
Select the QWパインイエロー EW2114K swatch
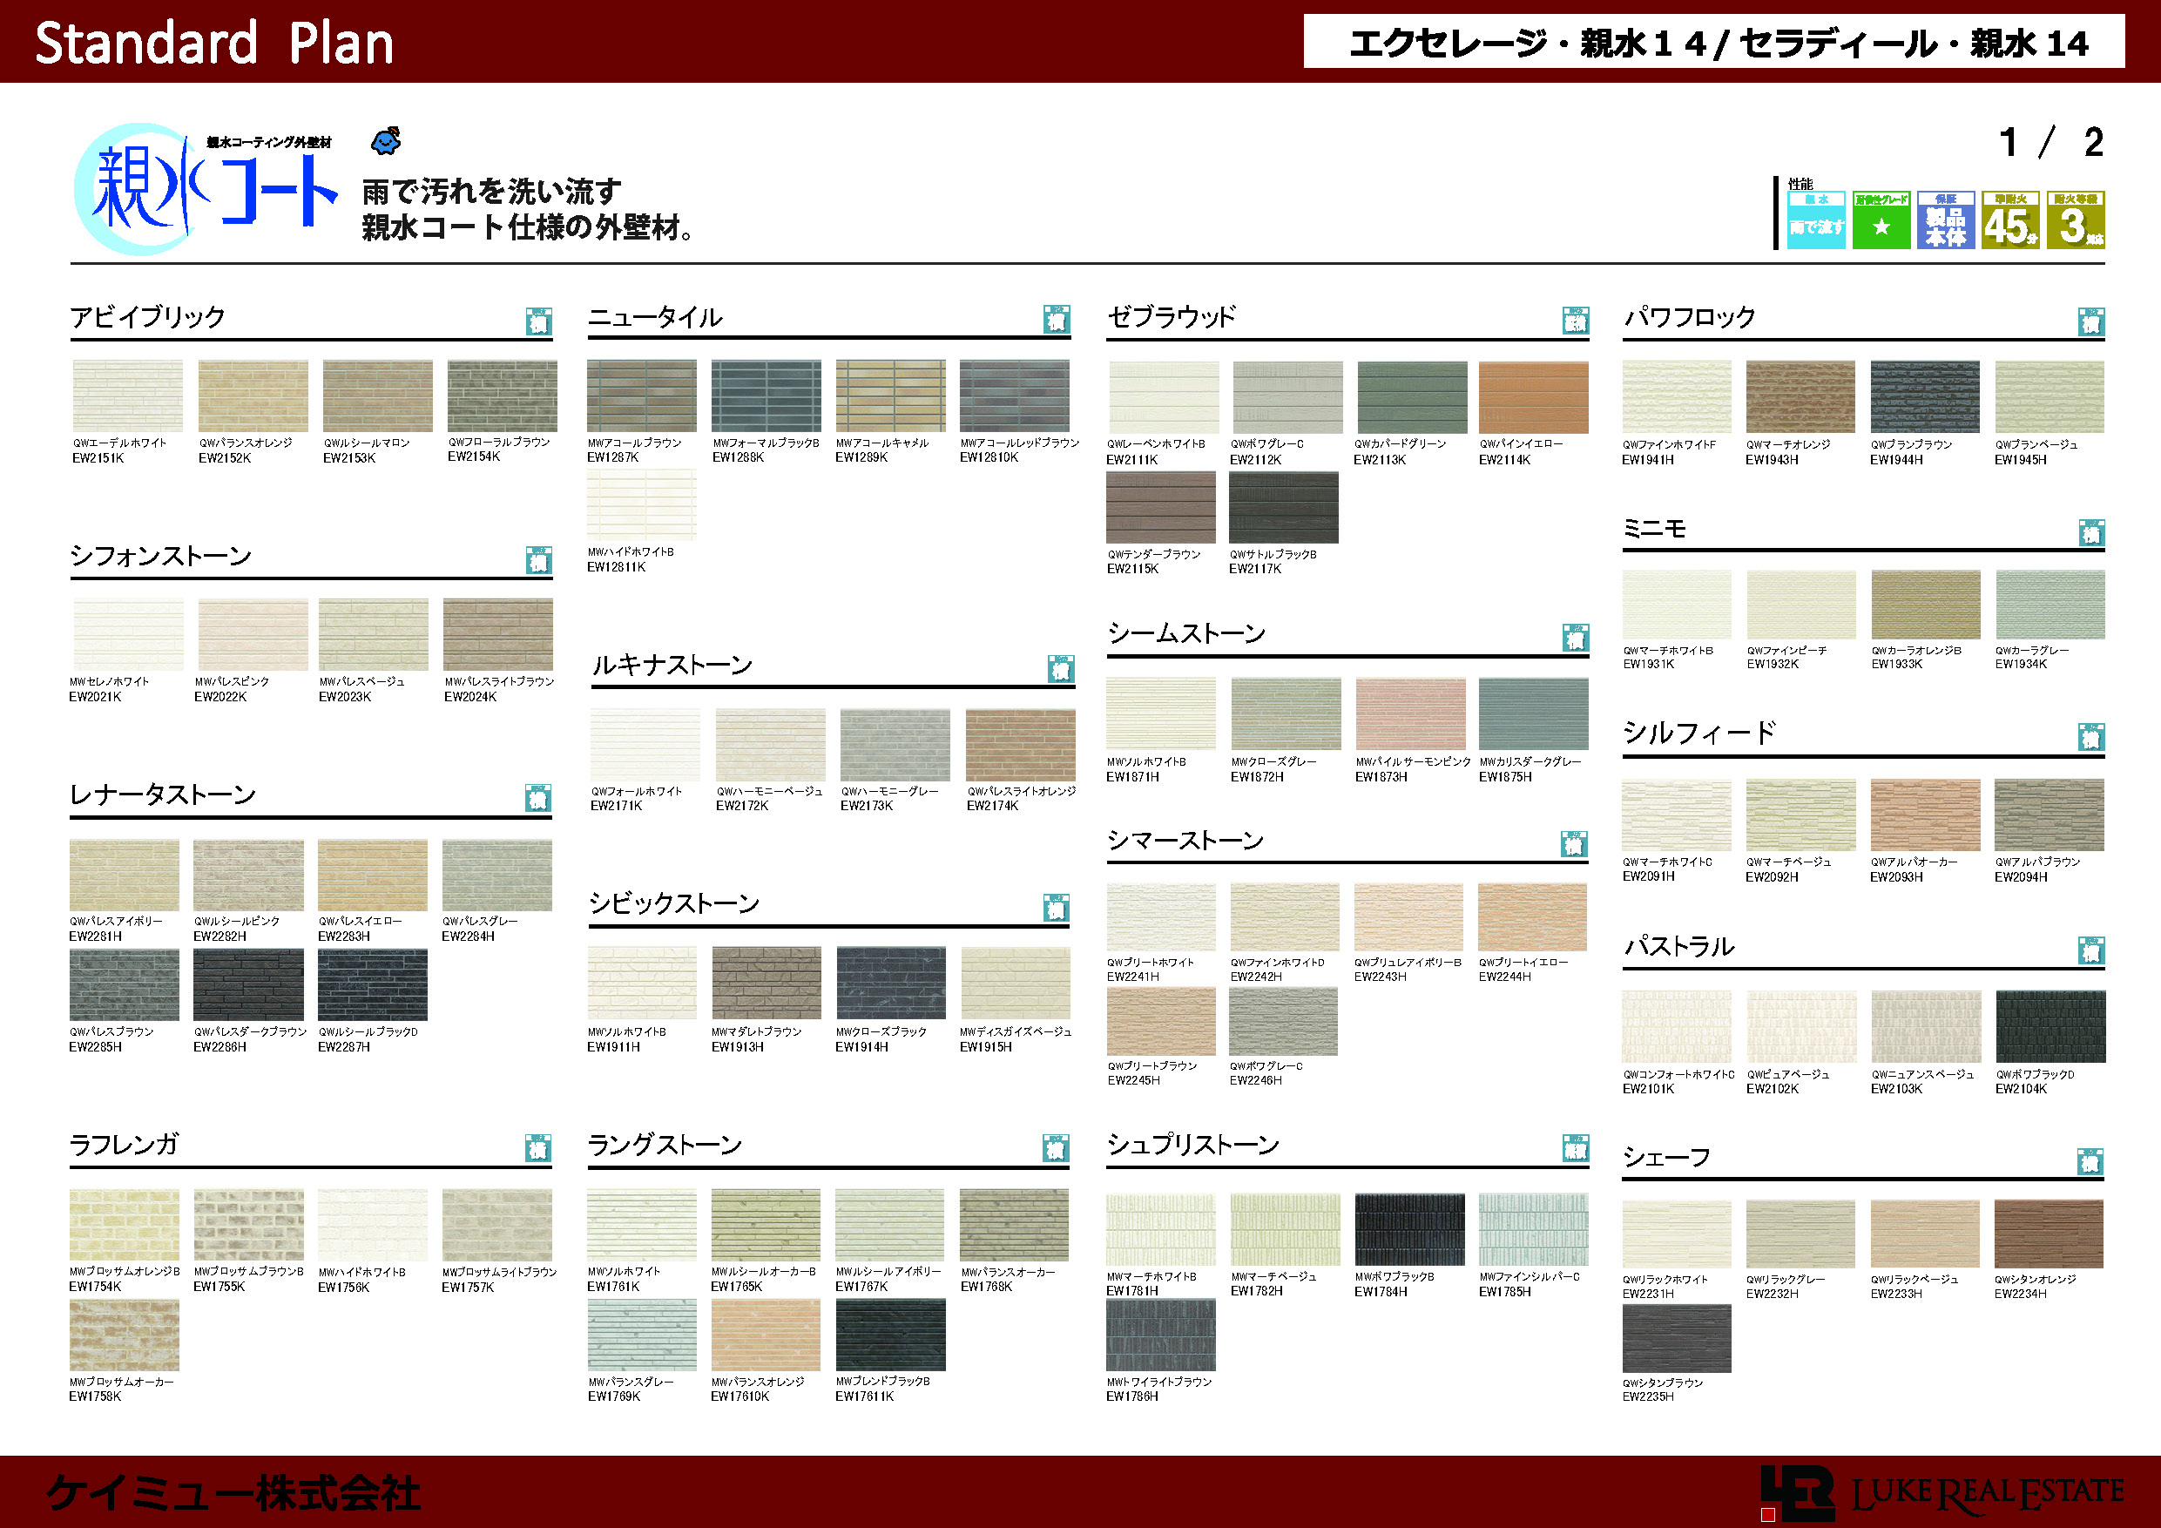pyautogui.click(x=1533, y=397)
